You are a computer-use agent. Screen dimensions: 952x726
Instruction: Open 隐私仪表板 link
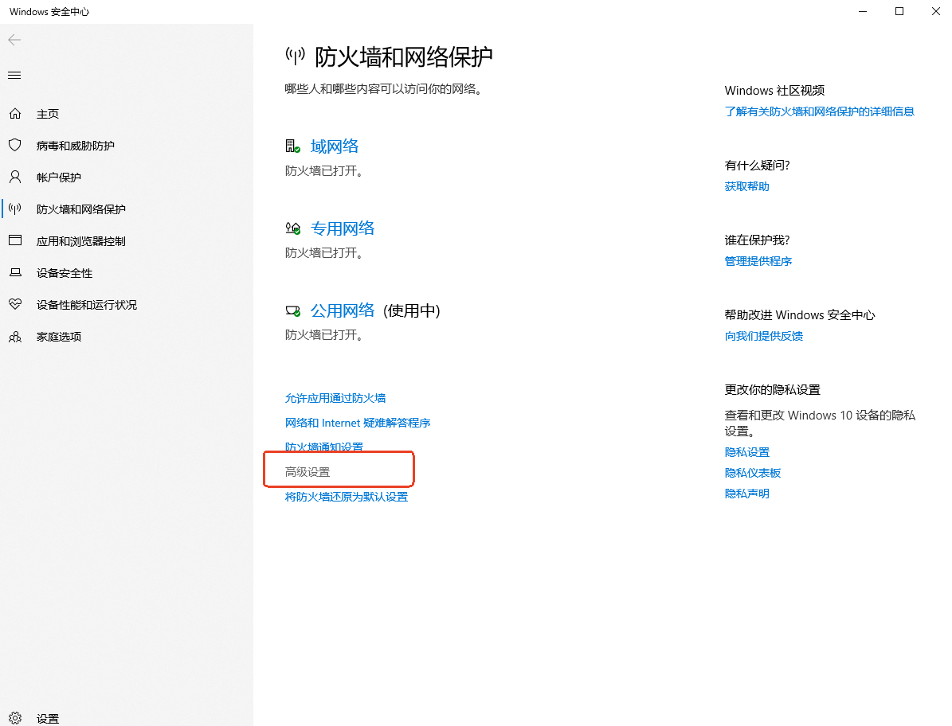click(752, 472)
